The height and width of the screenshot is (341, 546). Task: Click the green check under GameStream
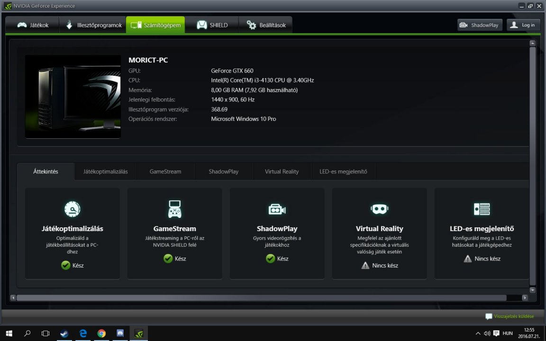pos(168,259)
